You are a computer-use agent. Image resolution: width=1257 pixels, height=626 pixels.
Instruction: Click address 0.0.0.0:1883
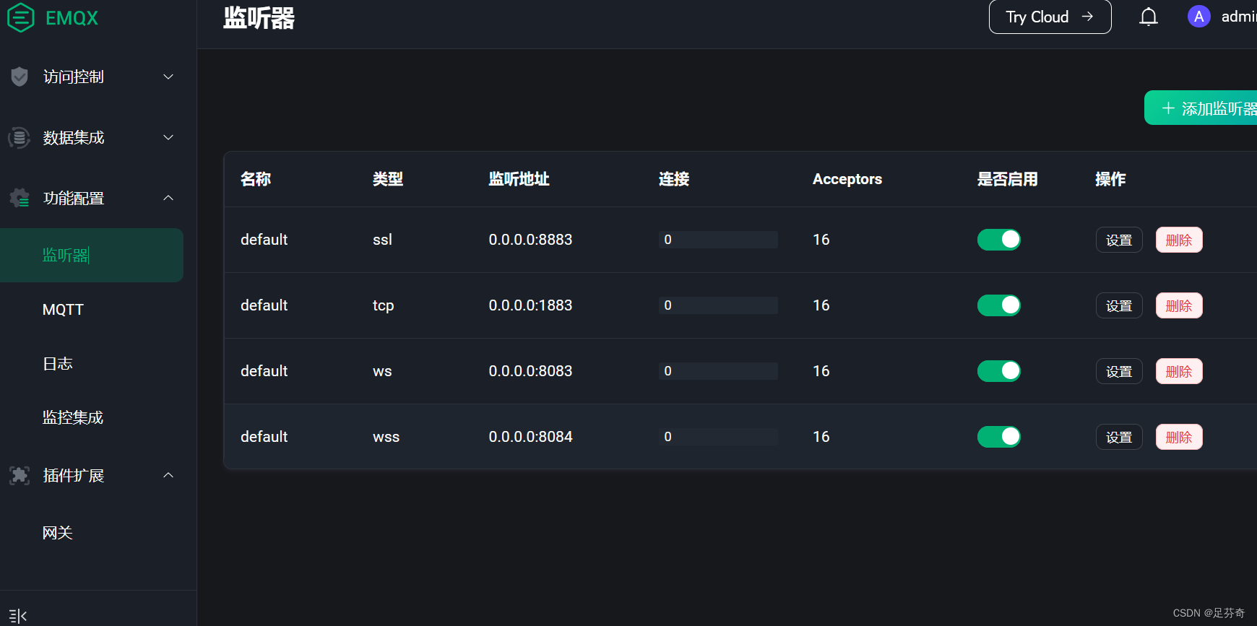(530, 305)
